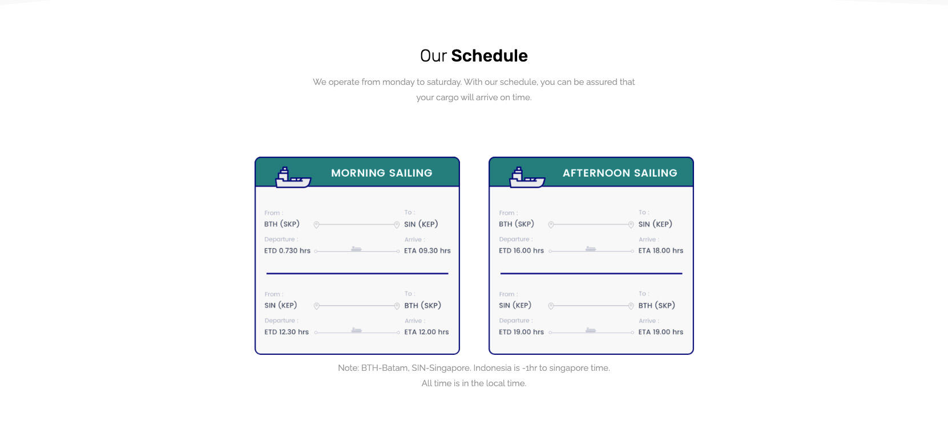Image resolution: width=948 pixels, height=446 pixels.
Task: Select the MORNING SAILING card title
Action: (381, 173)
